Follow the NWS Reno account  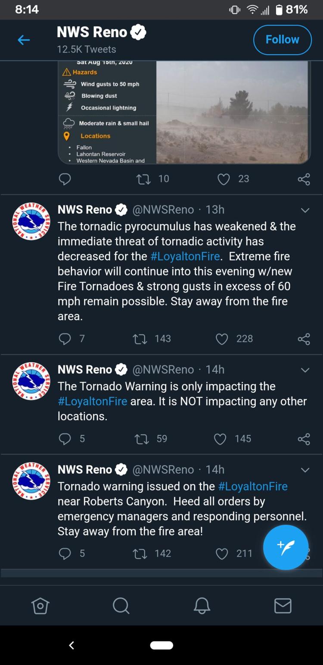coord(283,40)
